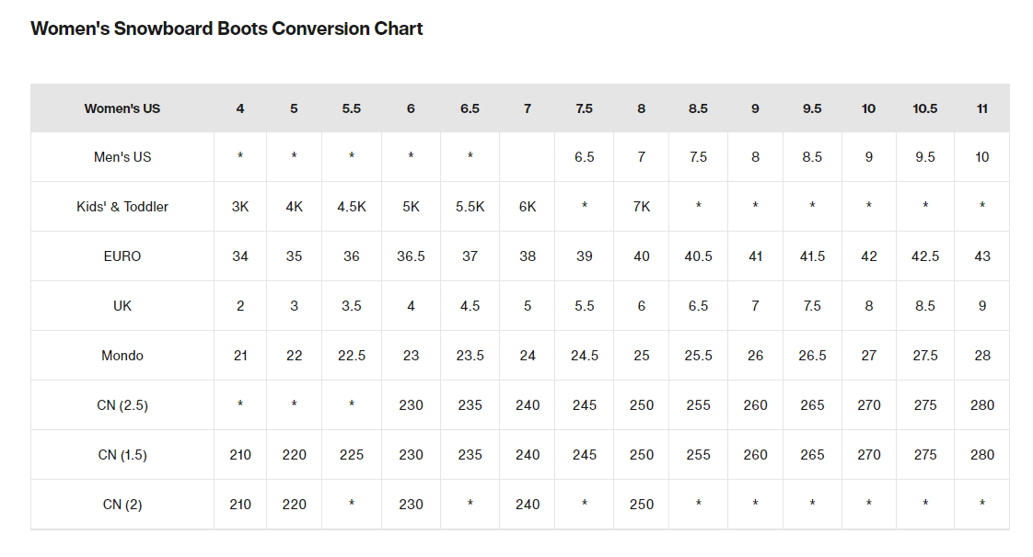Click the CN (1.5) row label
Image resolution: width=1033 pixels, height=557 pixels.
click(x=122, y=455)
